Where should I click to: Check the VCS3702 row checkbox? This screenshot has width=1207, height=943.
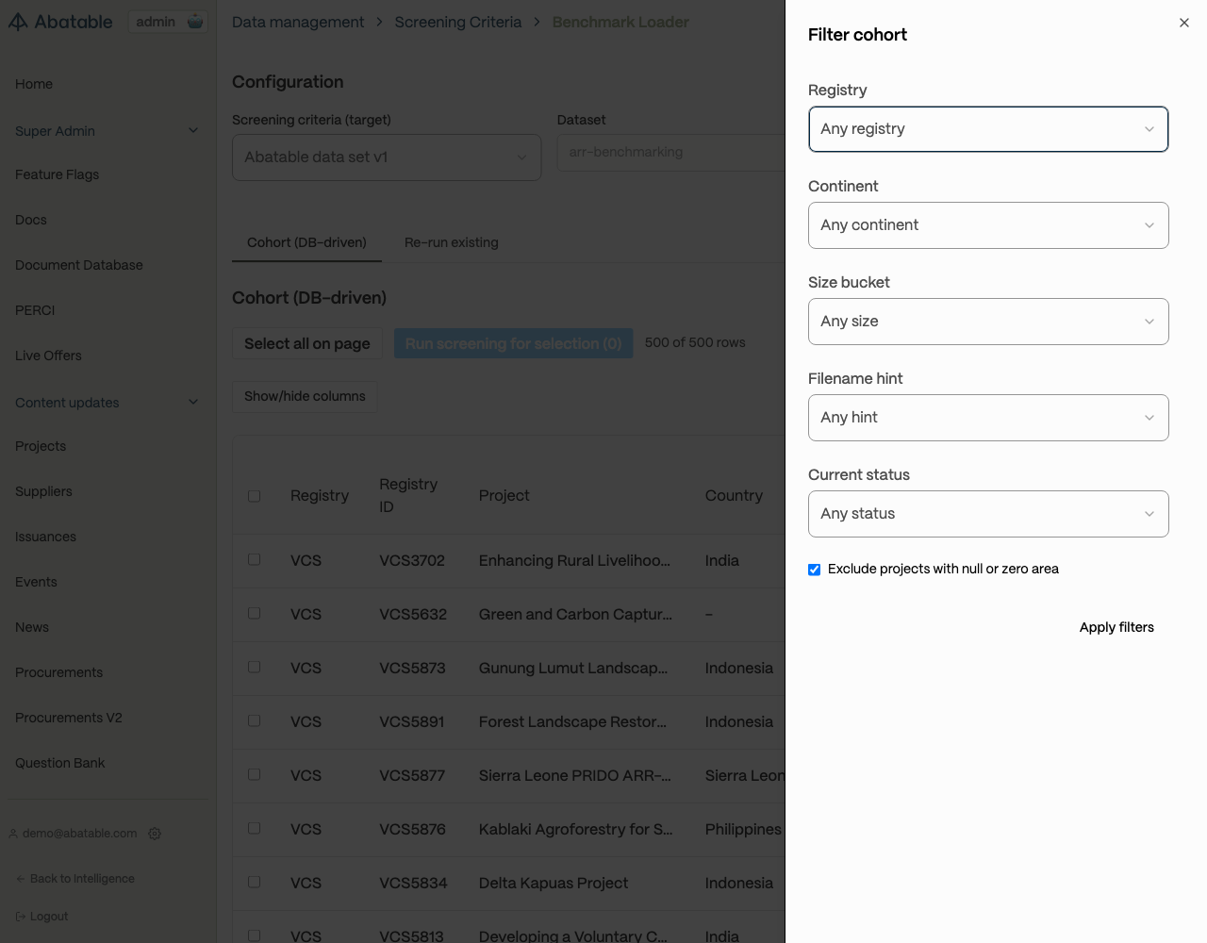(x=254, y=559)
